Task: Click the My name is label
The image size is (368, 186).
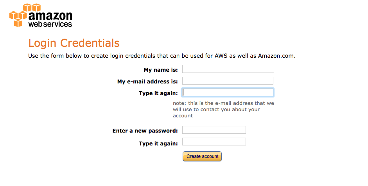Action: point(161,70)
